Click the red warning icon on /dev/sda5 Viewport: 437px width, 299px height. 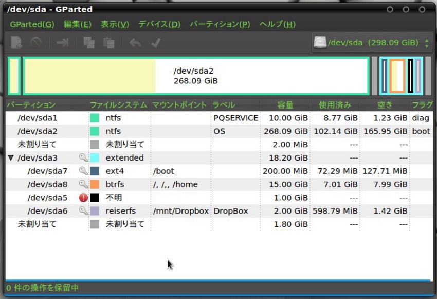83,198
